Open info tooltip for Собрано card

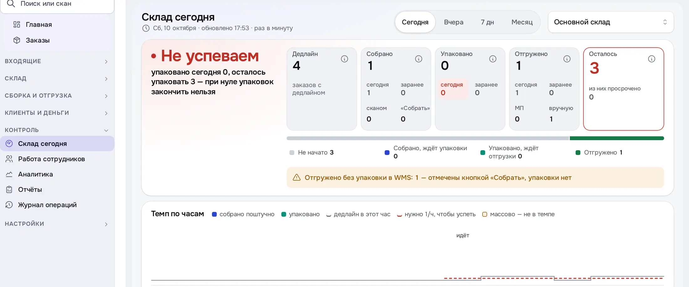(x=419, y=59)
